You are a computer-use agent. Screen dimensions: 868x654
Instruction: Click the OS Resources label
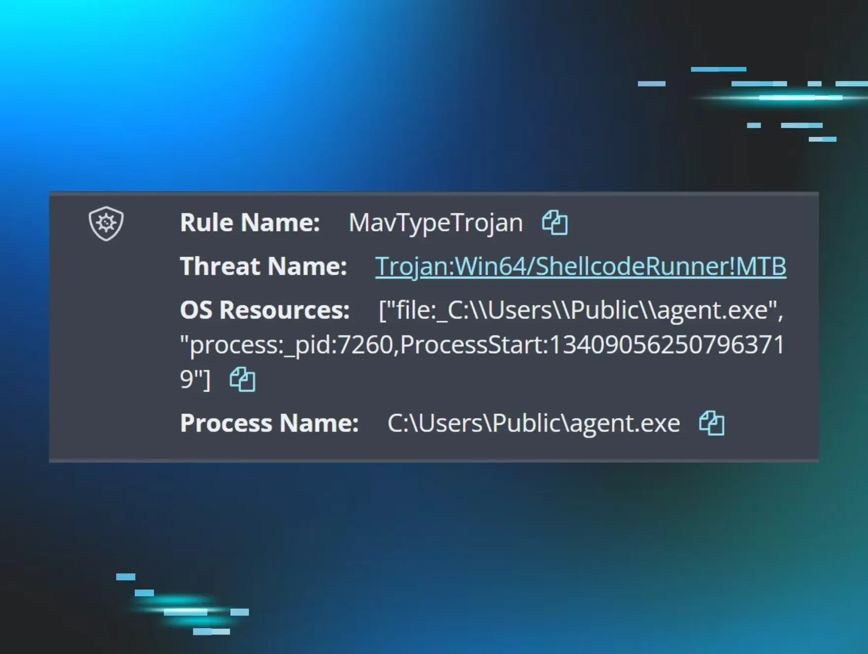click(x=264, y=310)
